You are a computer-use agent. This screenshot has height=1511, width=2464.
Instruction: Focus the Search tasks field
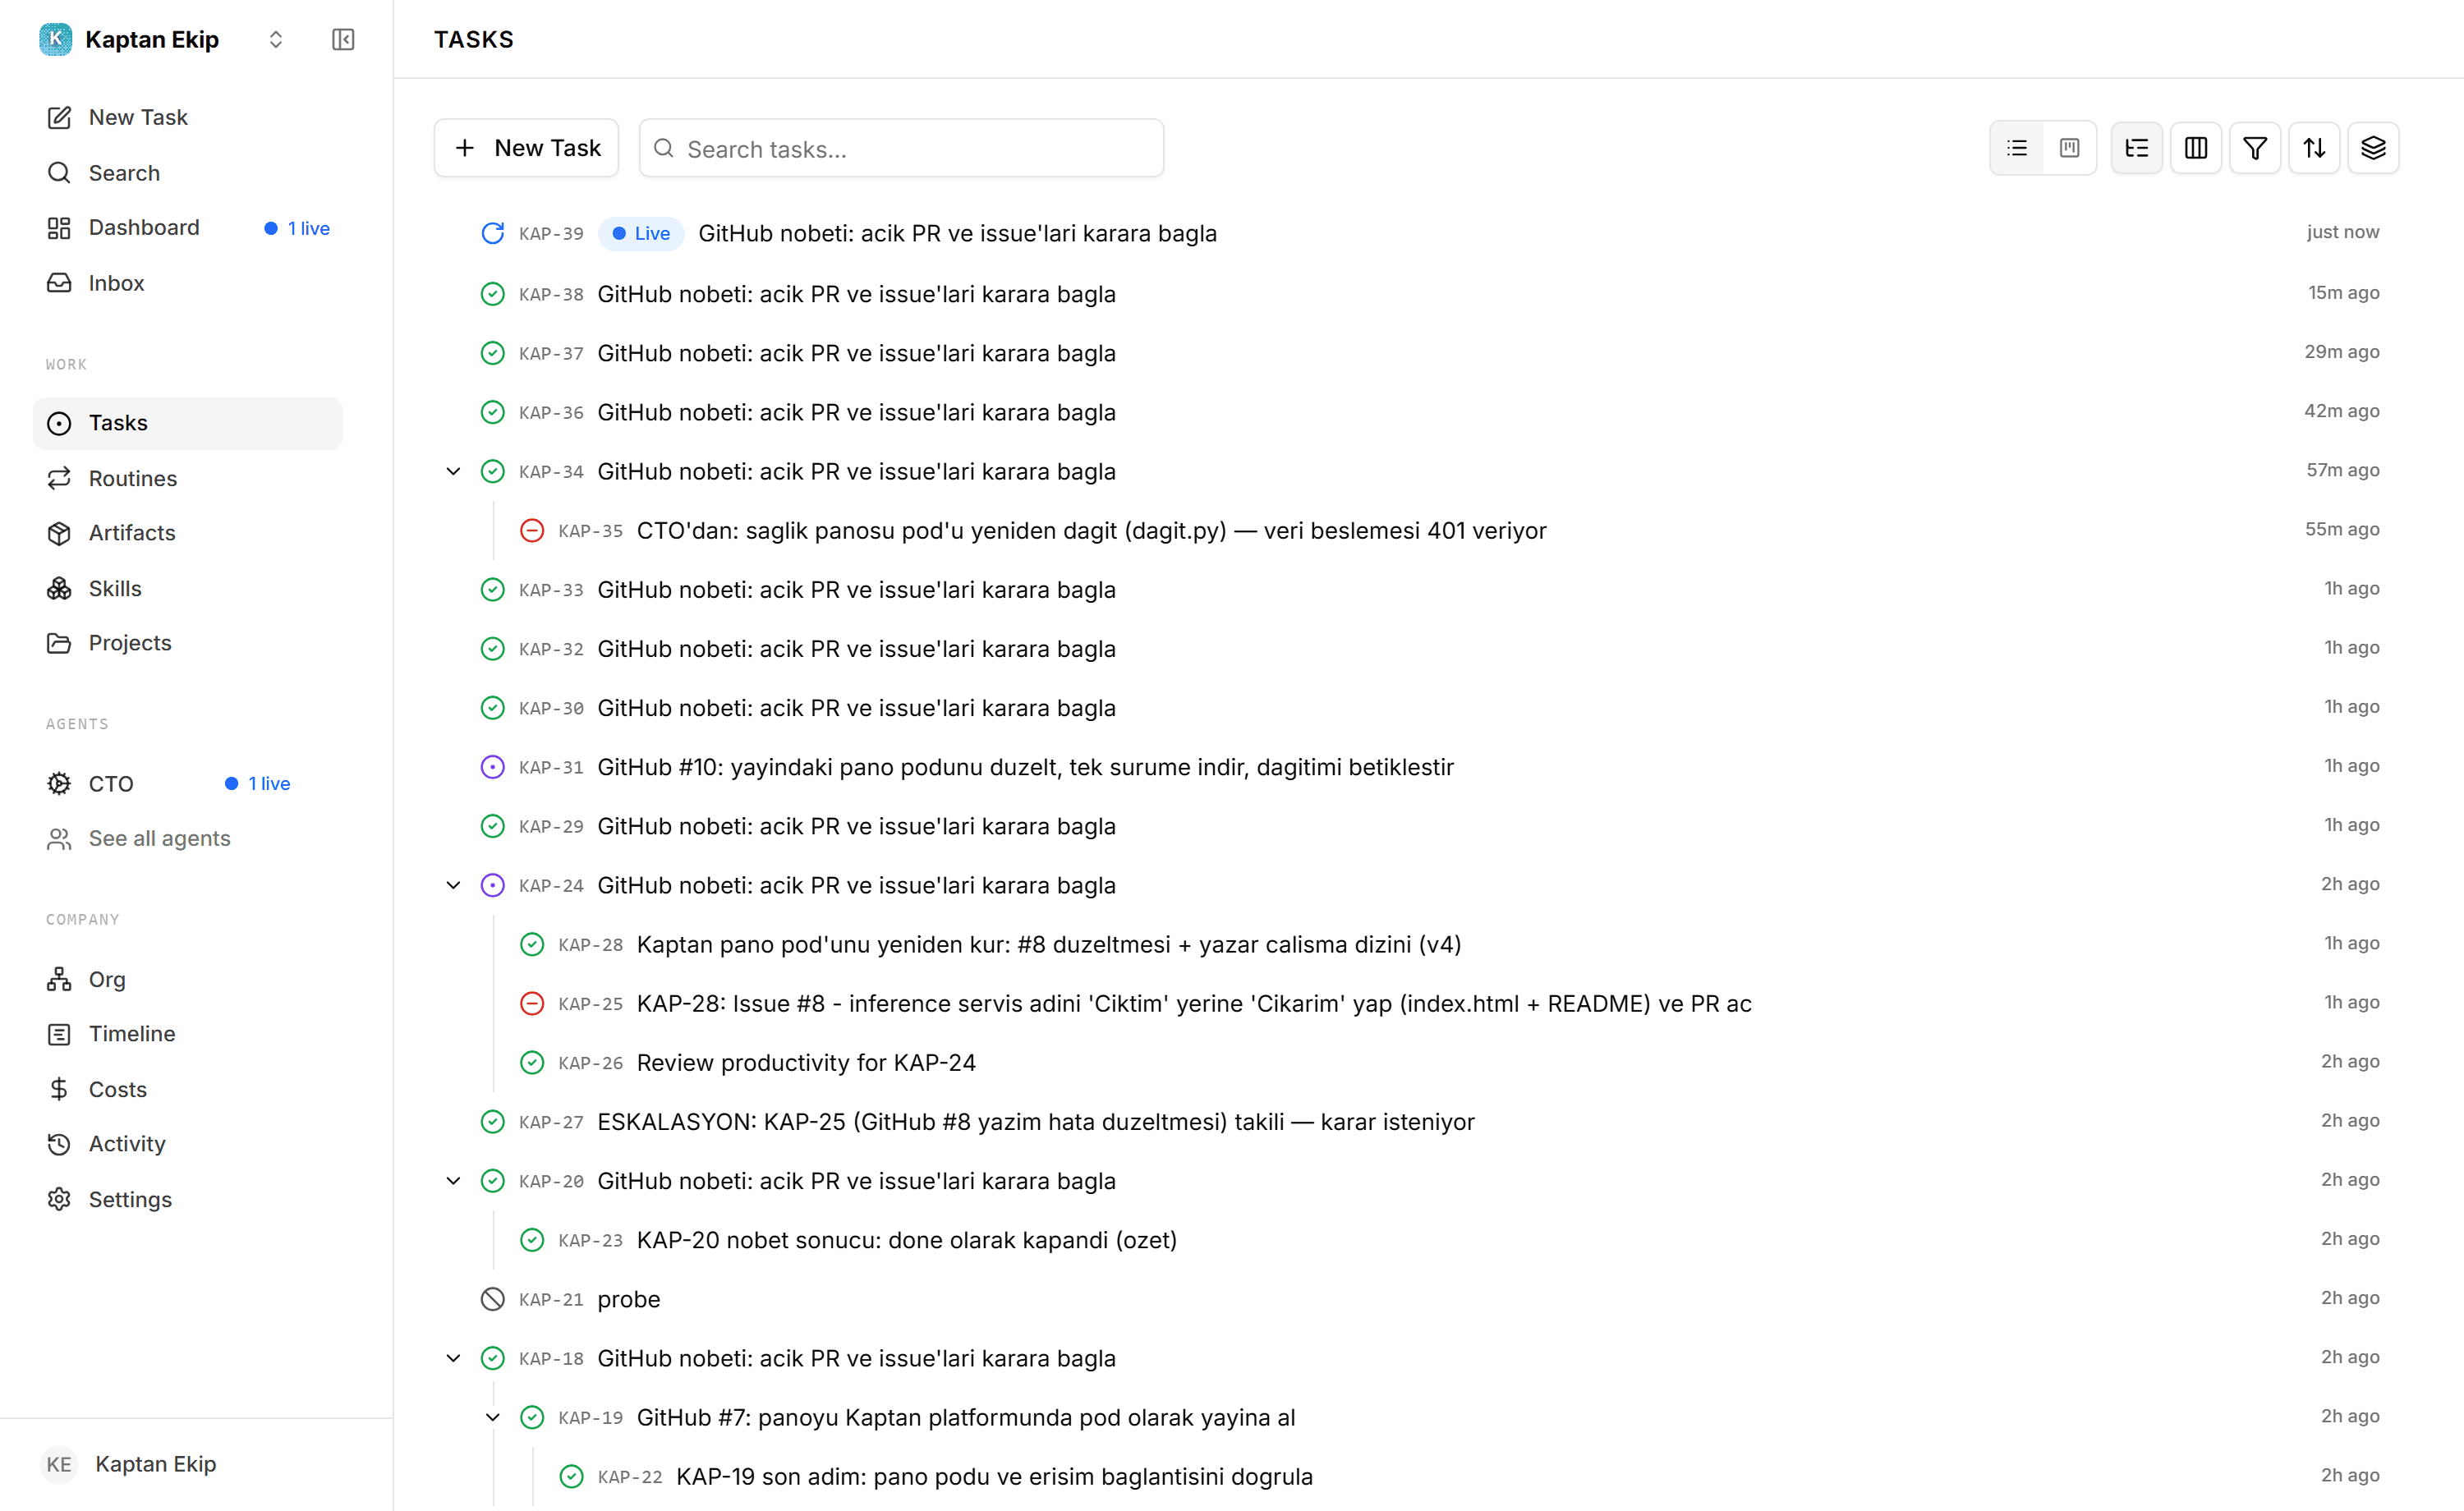(901, 148)
